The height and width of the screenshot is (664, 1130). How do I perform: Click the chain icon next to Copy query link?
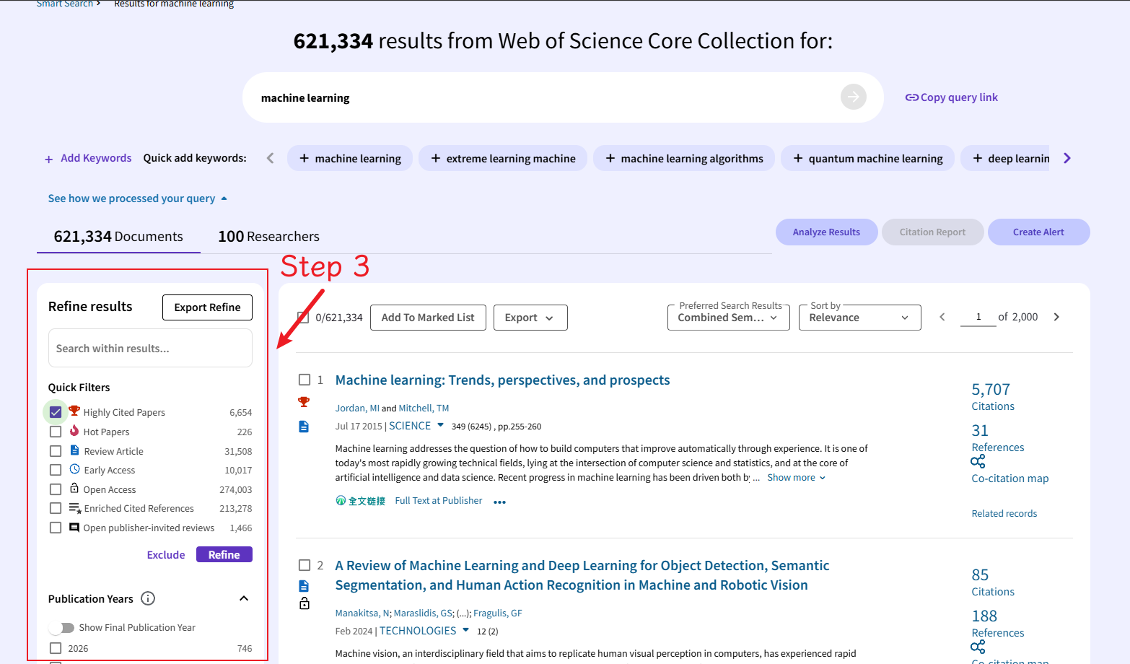coord(911,97)
